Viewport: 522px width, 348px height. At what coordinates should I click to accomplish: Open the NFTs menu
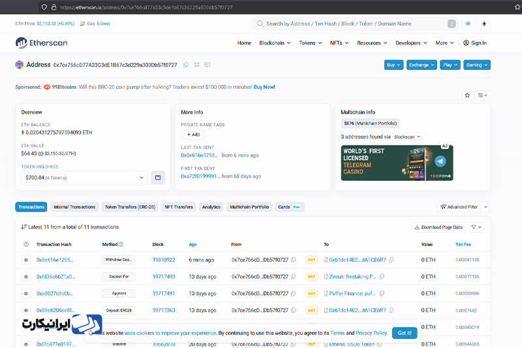339,43
